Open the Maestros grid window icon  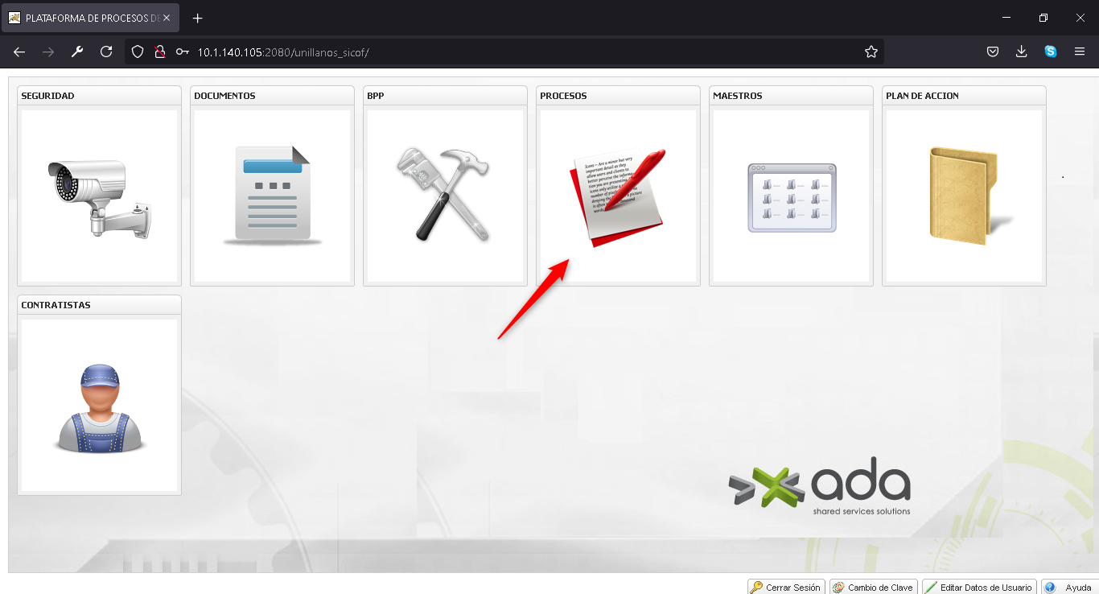pyautogui.click(x=792, y=198)
